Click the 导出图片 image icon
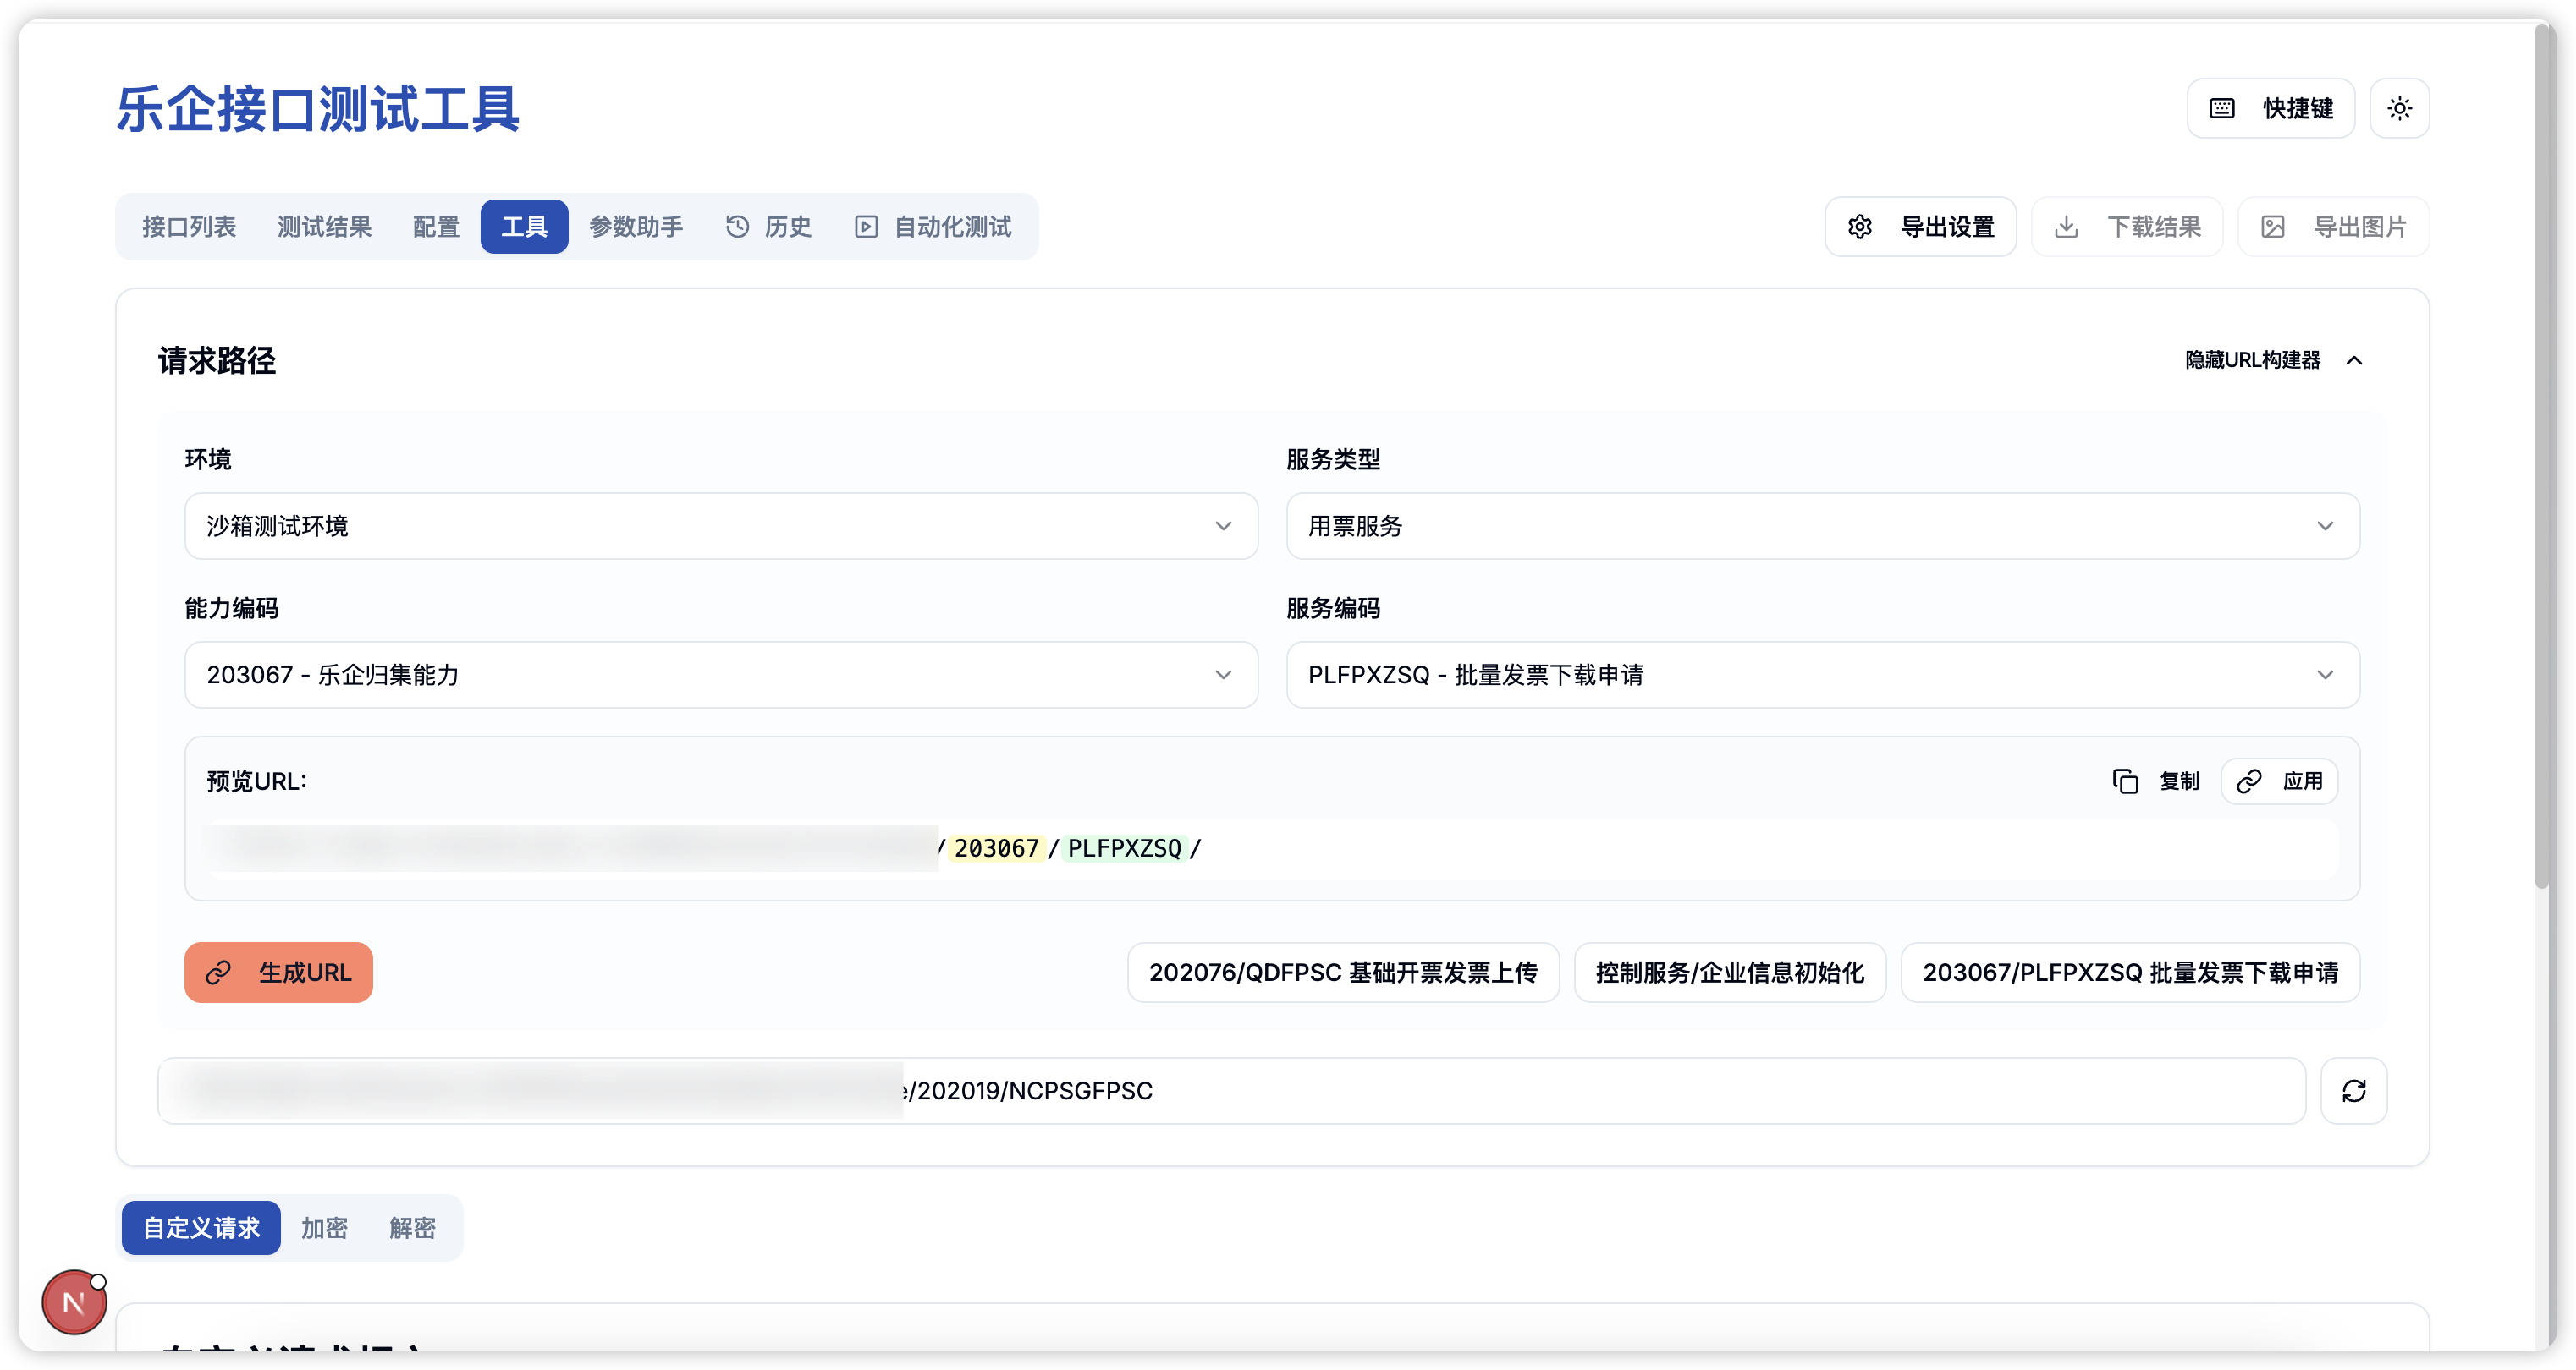The image size is (2576, 1370). coord(2273,227)
